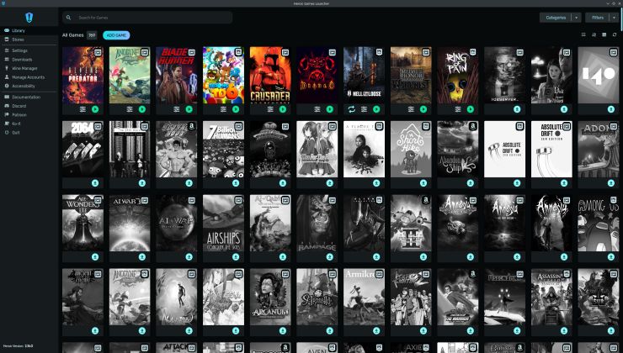Click the download icon under Observer

516,109
